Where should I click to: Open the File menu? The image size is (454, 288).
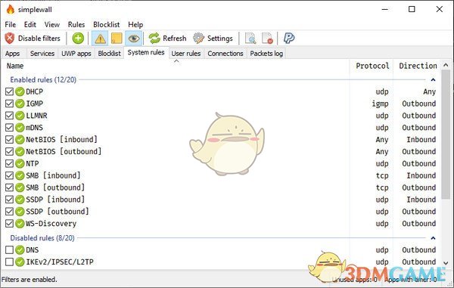coord(11,25)
